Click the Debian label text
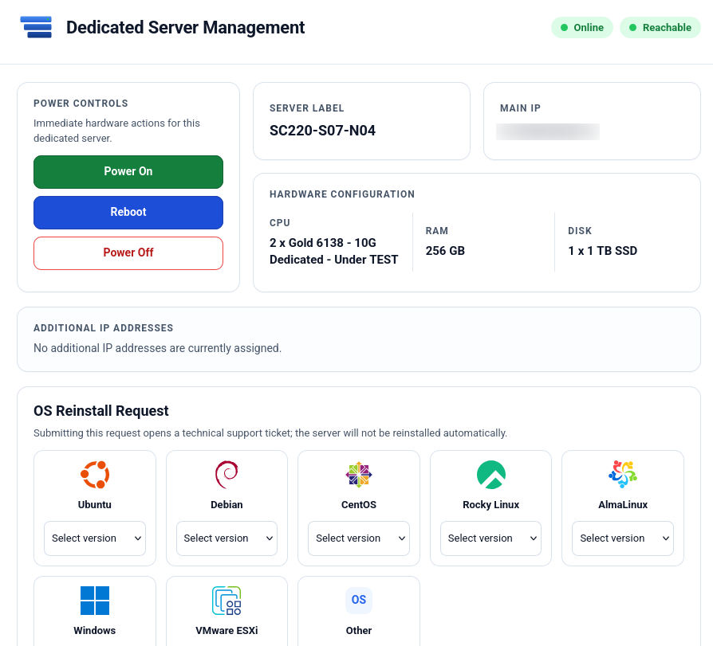 click(227, 505)
